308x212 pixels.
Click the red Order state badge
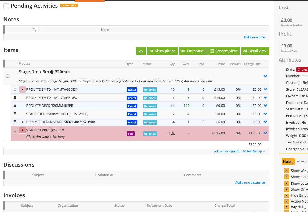302,70
